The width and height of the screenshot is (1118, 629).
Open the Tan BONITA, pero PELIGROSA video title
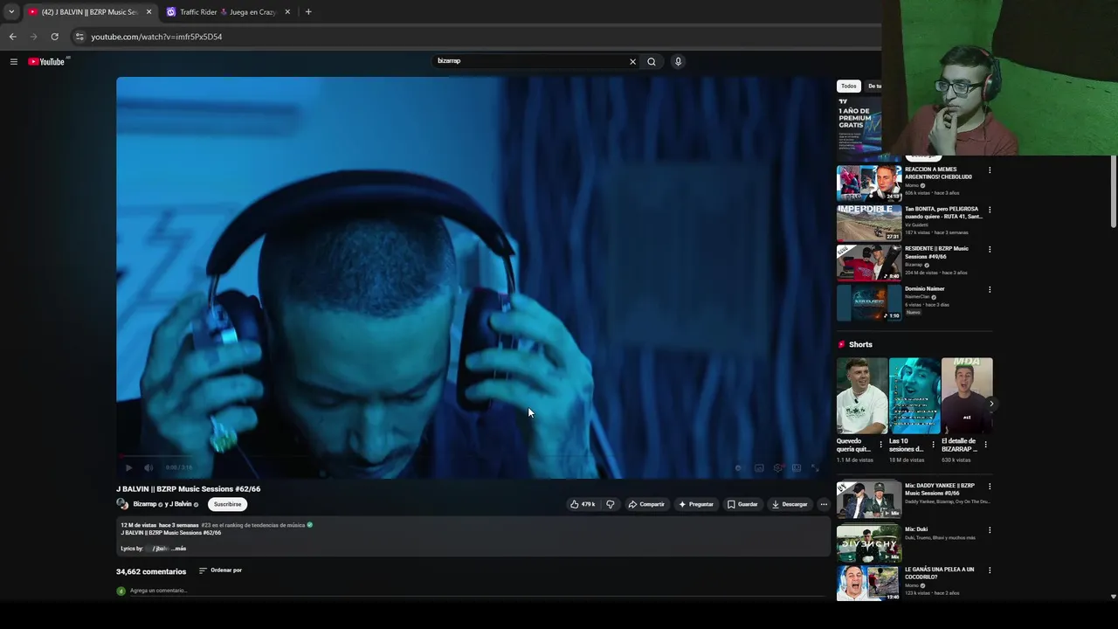943,212
